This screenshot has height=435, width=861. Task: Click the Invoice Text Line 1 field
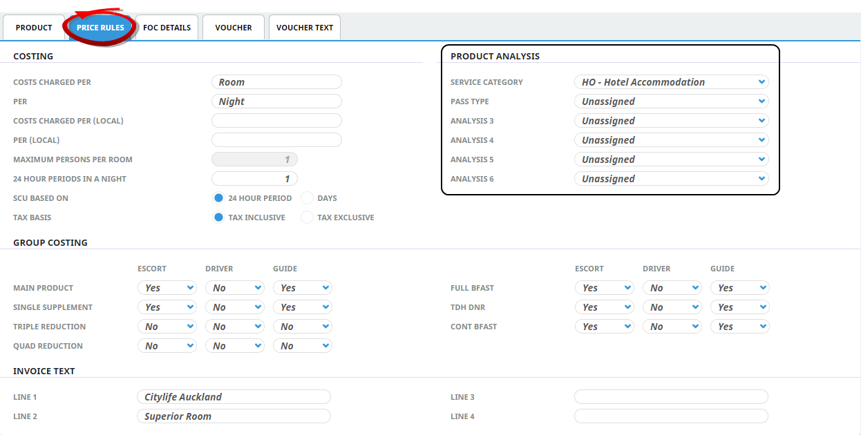coord(234,397)
